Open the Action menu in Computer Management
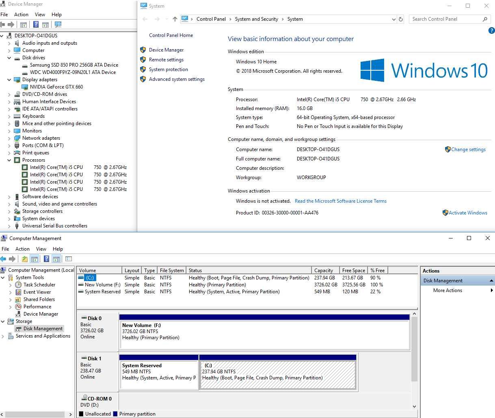Image resolution: width=495 pixels, height=418 pixels. click(x=22, y=249)
